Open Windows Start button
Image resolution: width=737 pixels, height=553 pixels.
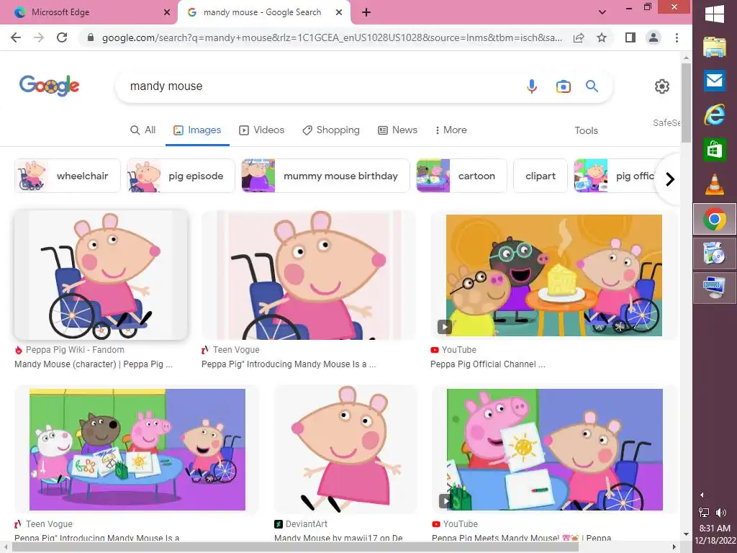pyautogui.click(x=715, y=14)
